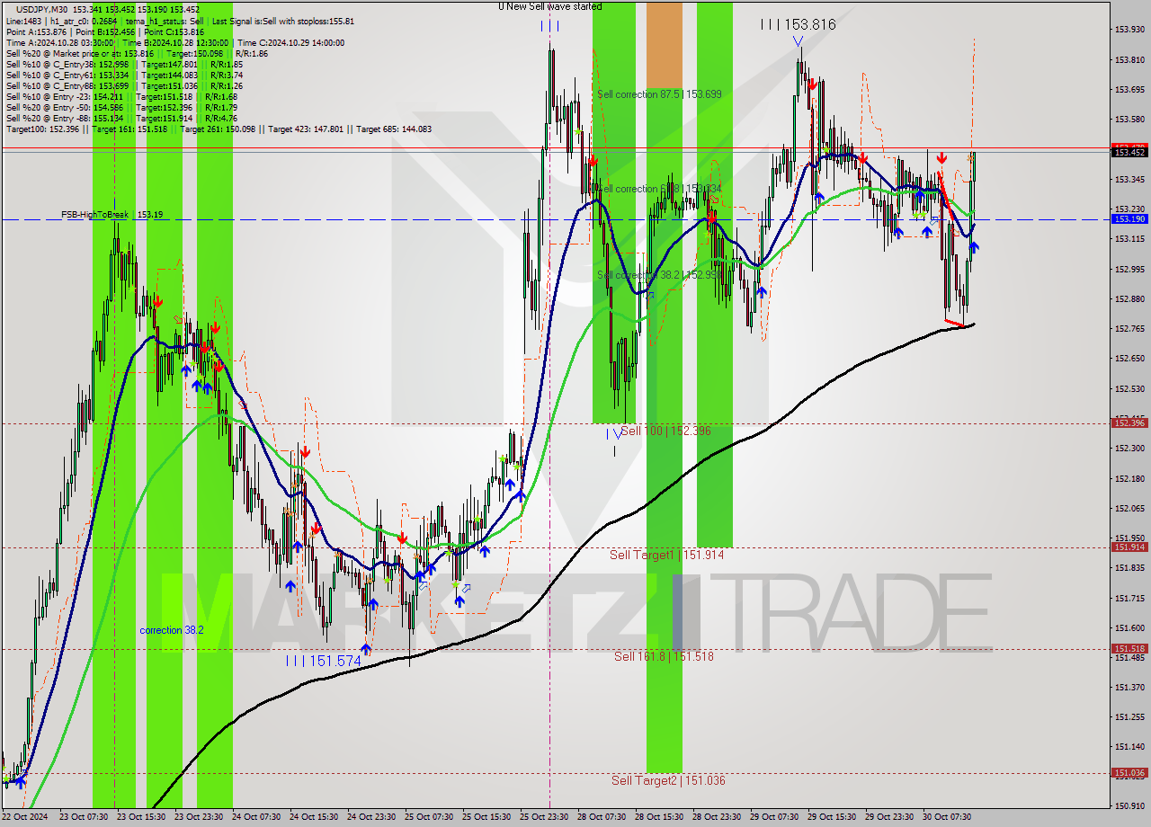Click the 152.650 price axis value
The image size is (1151, 827).
click(x=1129, y=359)
